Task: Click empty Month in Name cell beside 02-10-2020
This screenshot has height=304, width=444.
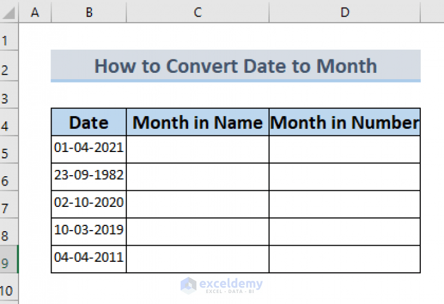Action: (x=197, y=205)
